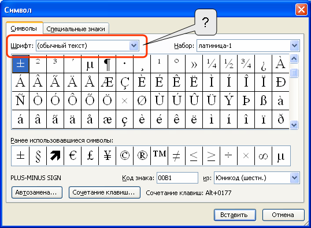Click the Отмена button

283,215
